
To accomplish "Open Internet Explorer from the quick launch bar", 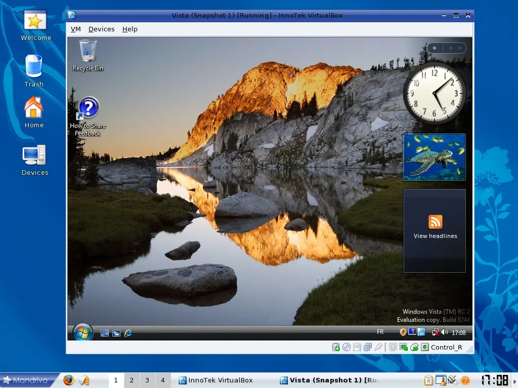I will (128, 333).
